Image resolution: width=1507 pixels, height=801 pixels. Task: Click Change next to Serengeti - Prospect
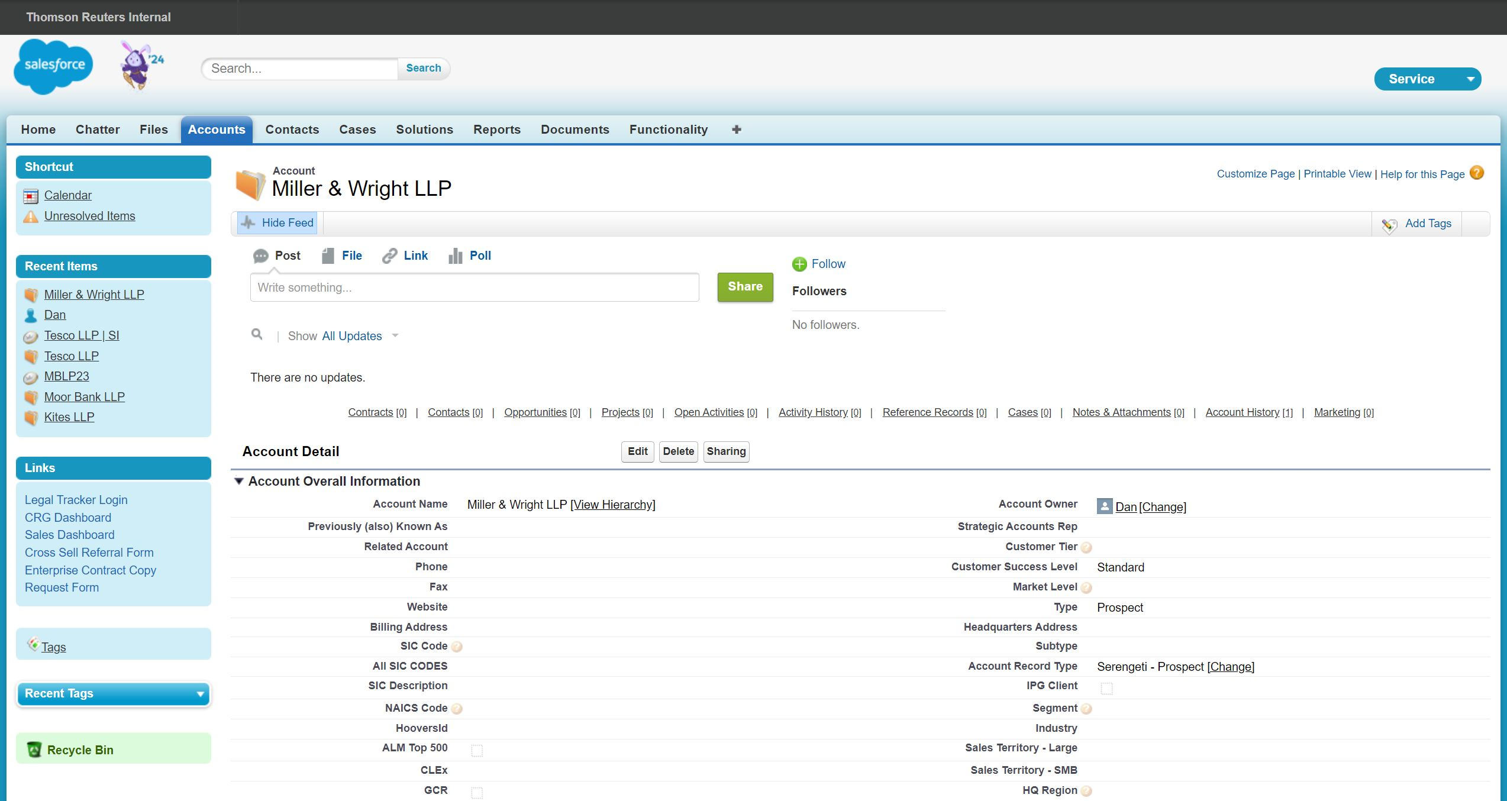(x=1231, y=667)
